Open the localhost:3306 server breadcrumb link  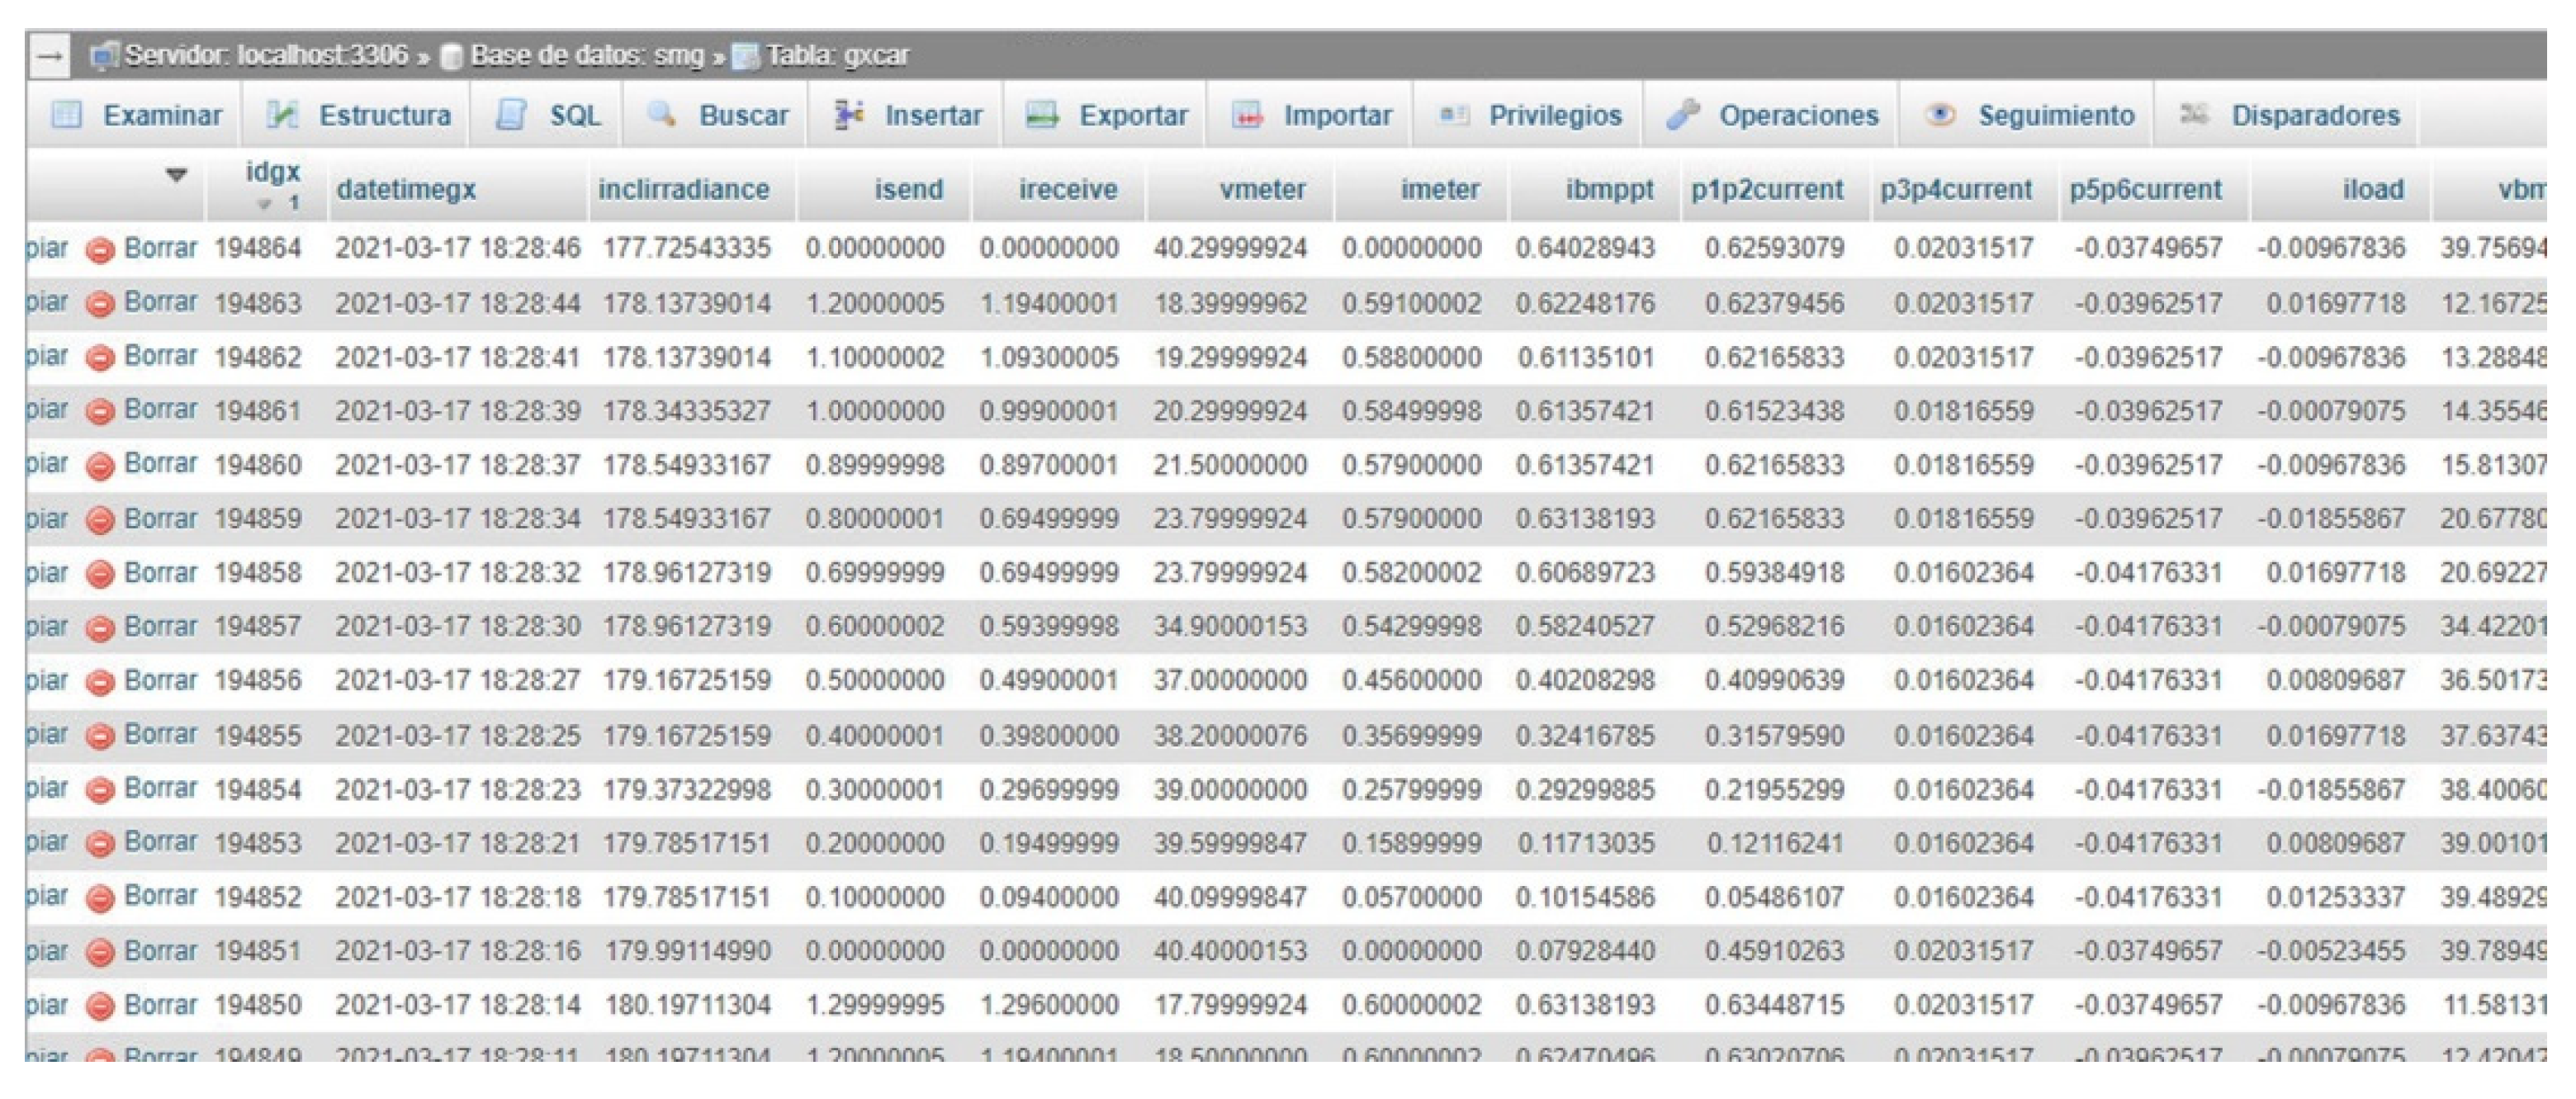266,56
